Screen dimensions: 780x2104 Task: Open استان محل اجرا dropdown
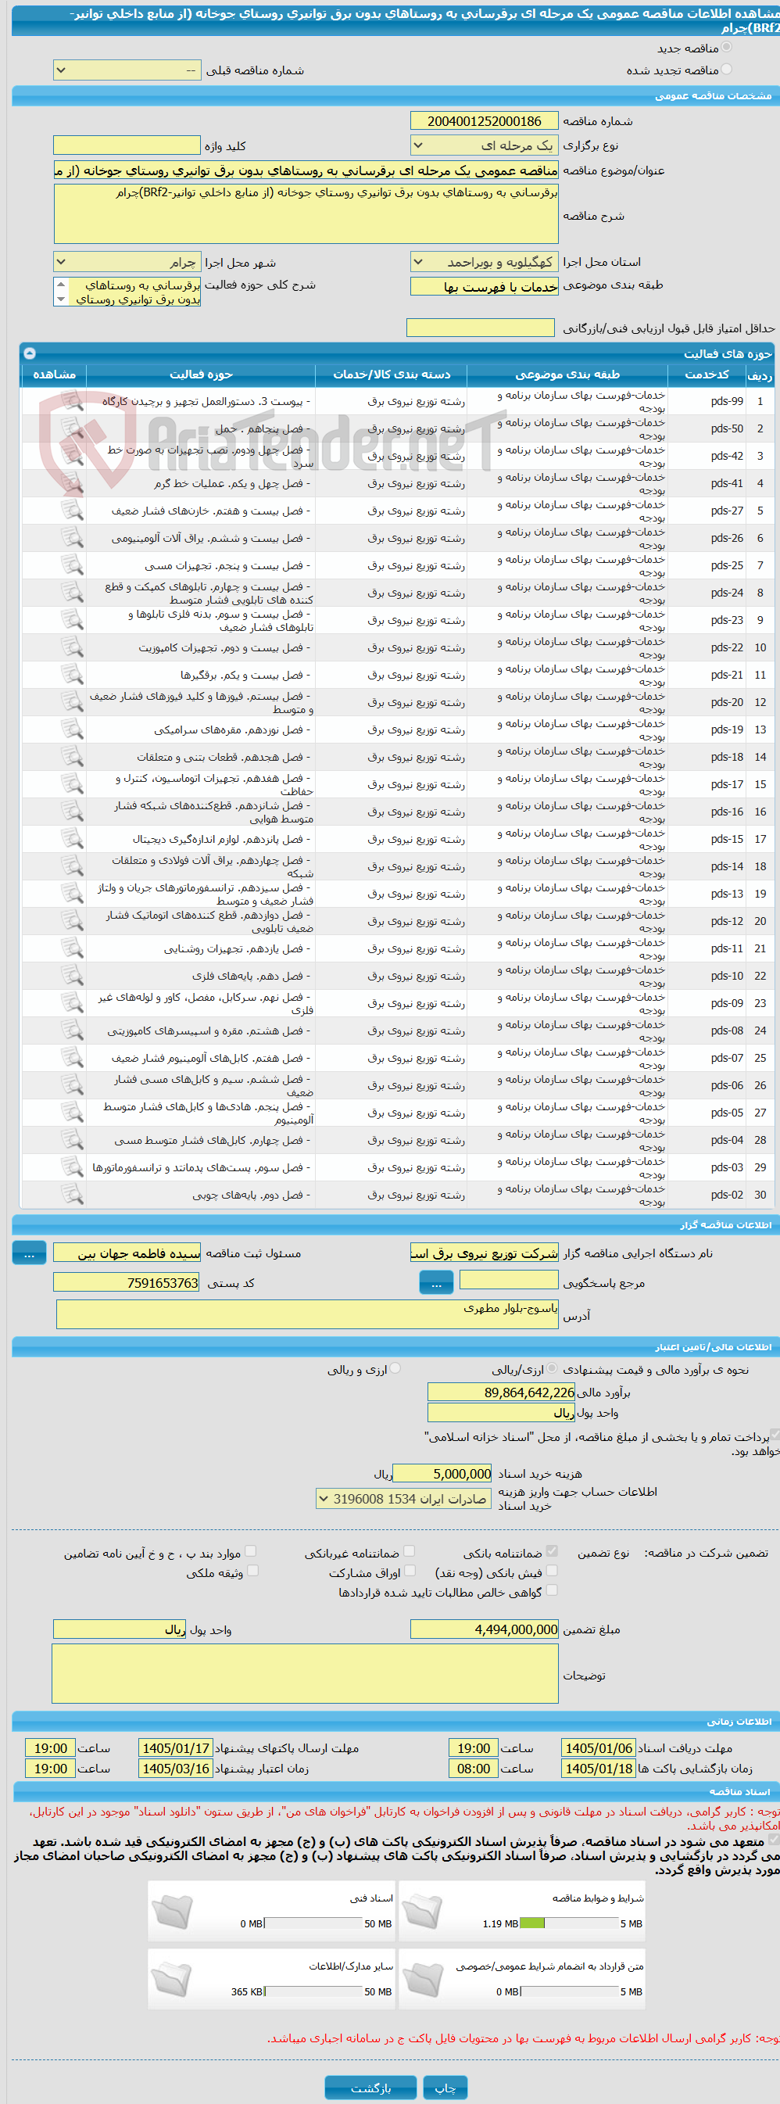pyautogui.click(x=485, y=262)
